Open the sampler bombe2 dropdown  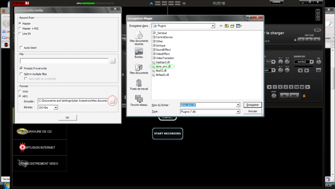[x=312, y=62]
